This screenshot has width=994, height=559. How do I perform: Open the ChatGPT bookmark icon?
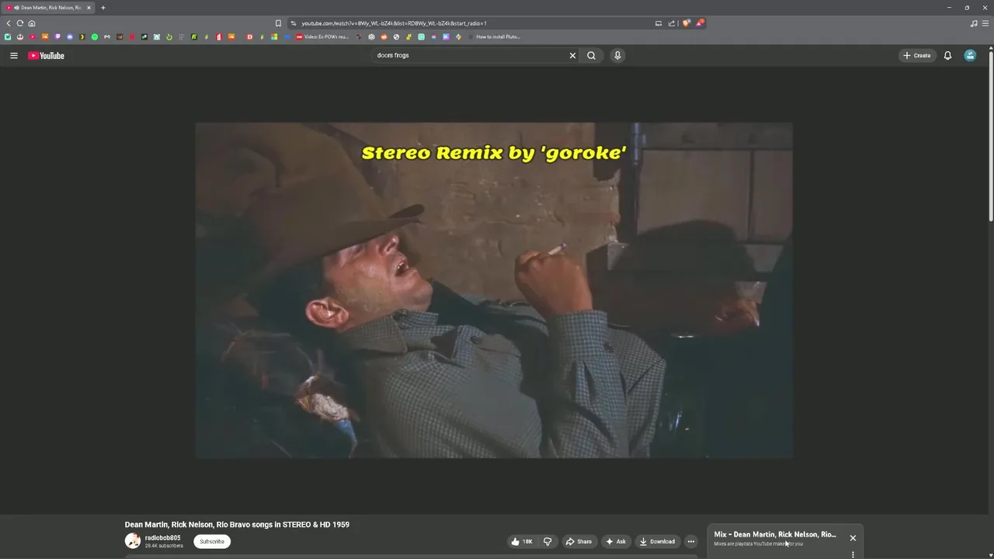pos(372,36)
